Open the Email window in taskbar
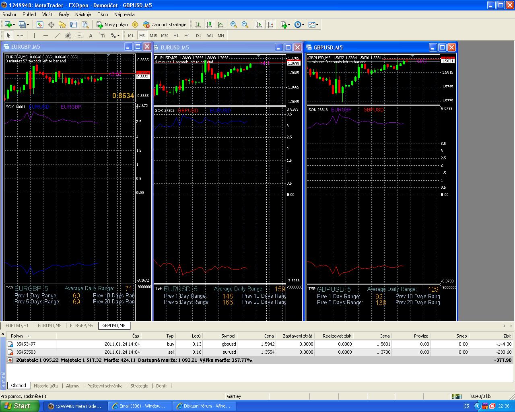 (x=139, y=406)
